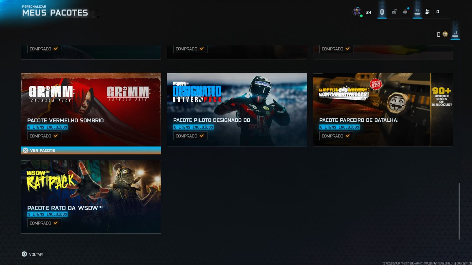Click Comprado on Pacote Piloto Designado
The height and width of the screenshot is (265, 472).
tap(190, 136)
